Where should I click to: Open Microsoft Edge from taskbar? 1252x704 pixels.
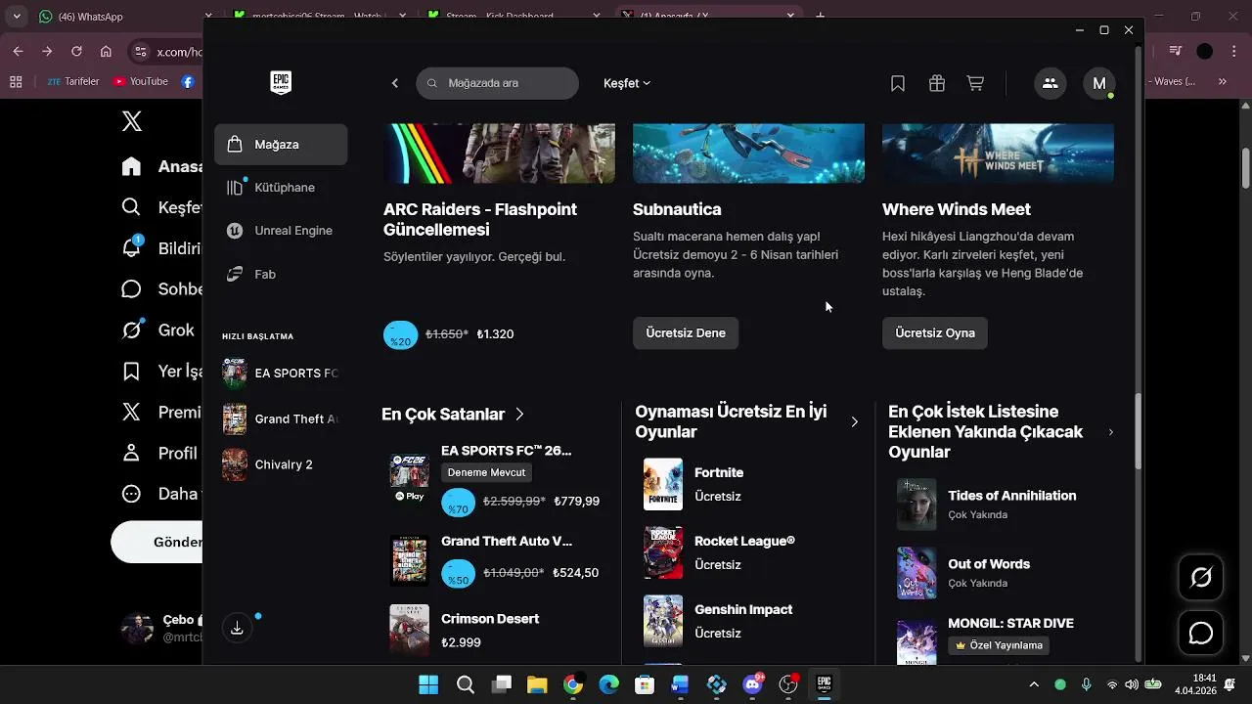pos(609,684)
